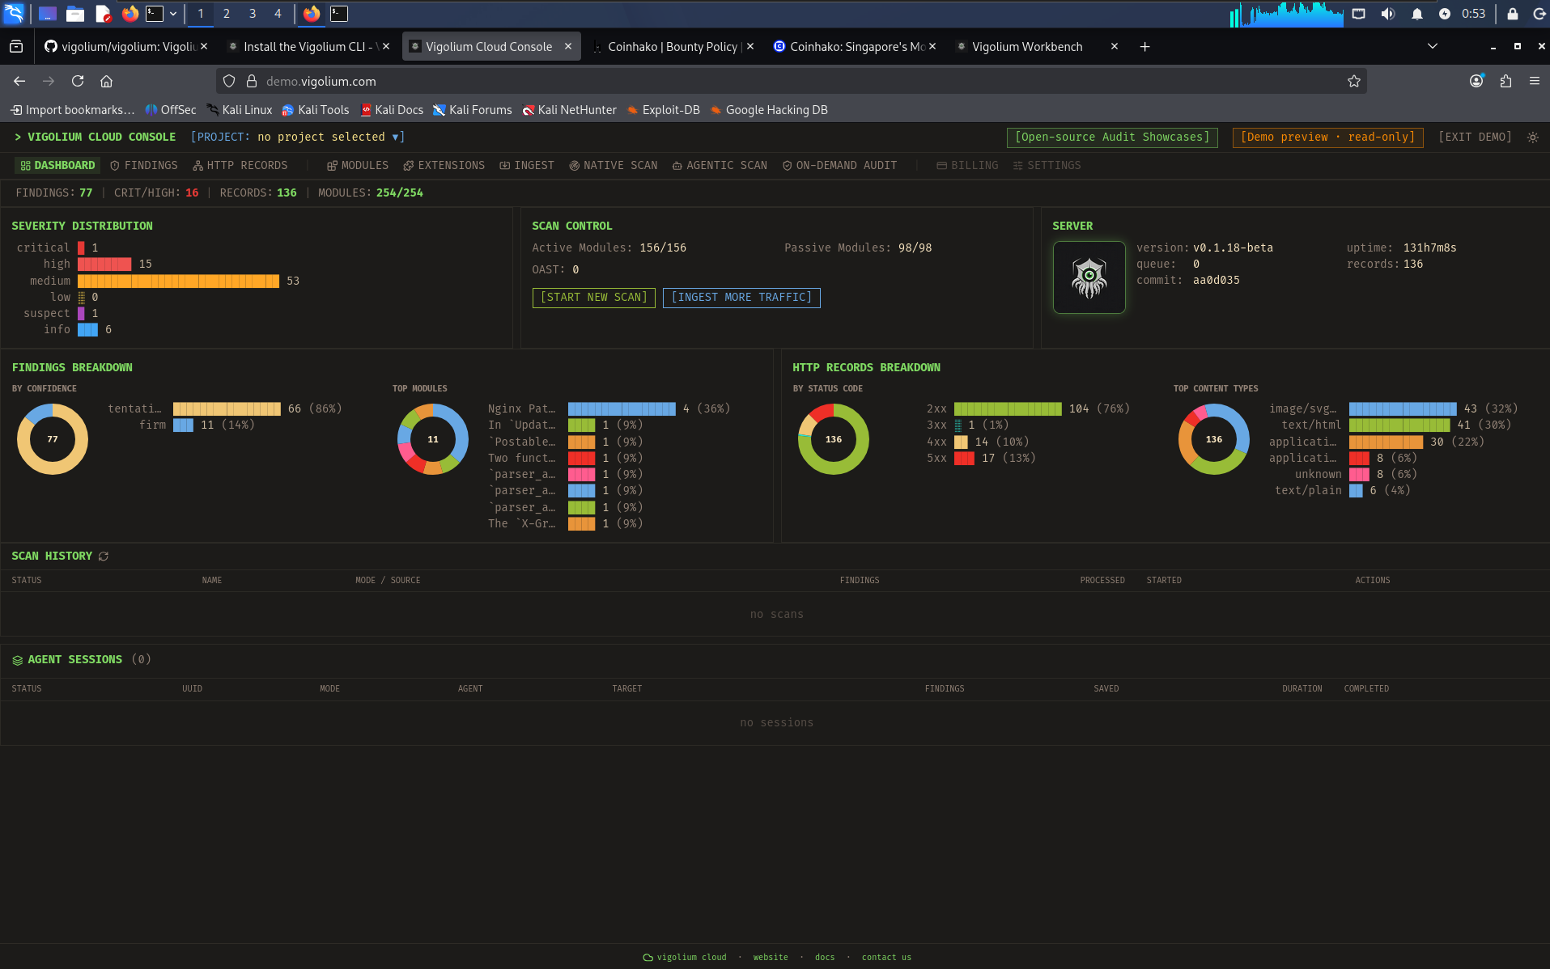Screen dimensions: 1550x969
Task: Click the medium severity orange bar
Action: tap(178, 281)
